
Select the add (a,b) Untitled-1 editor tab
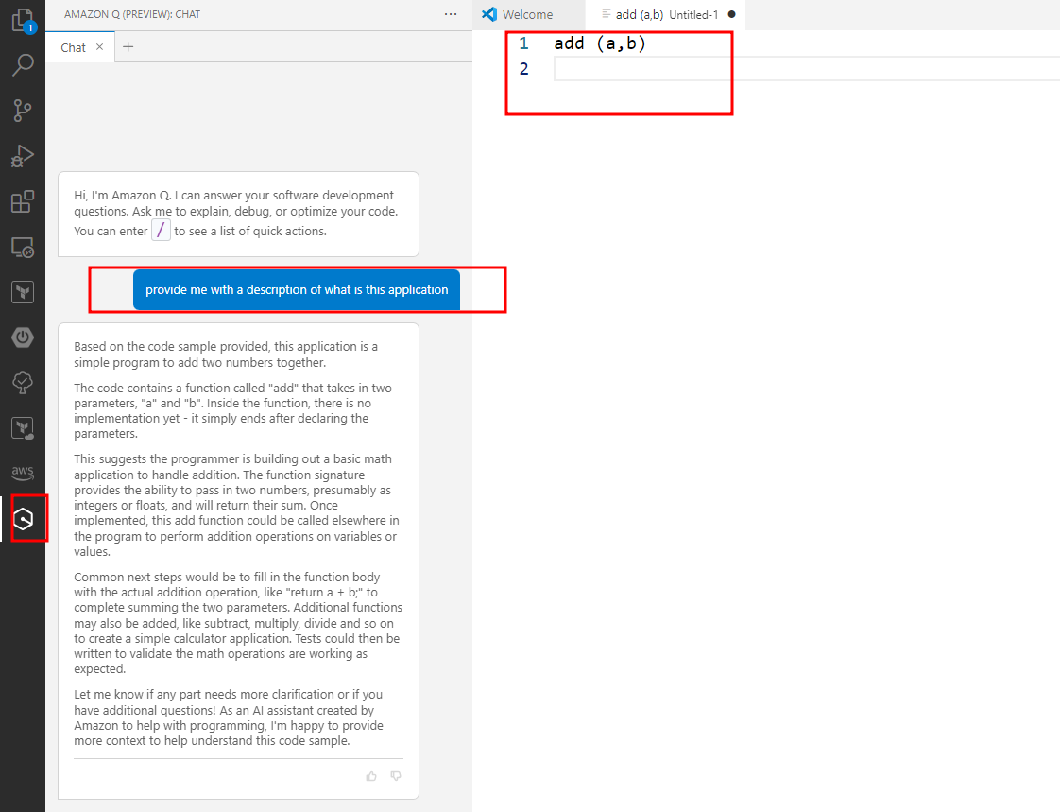click(x=666, y=15)
